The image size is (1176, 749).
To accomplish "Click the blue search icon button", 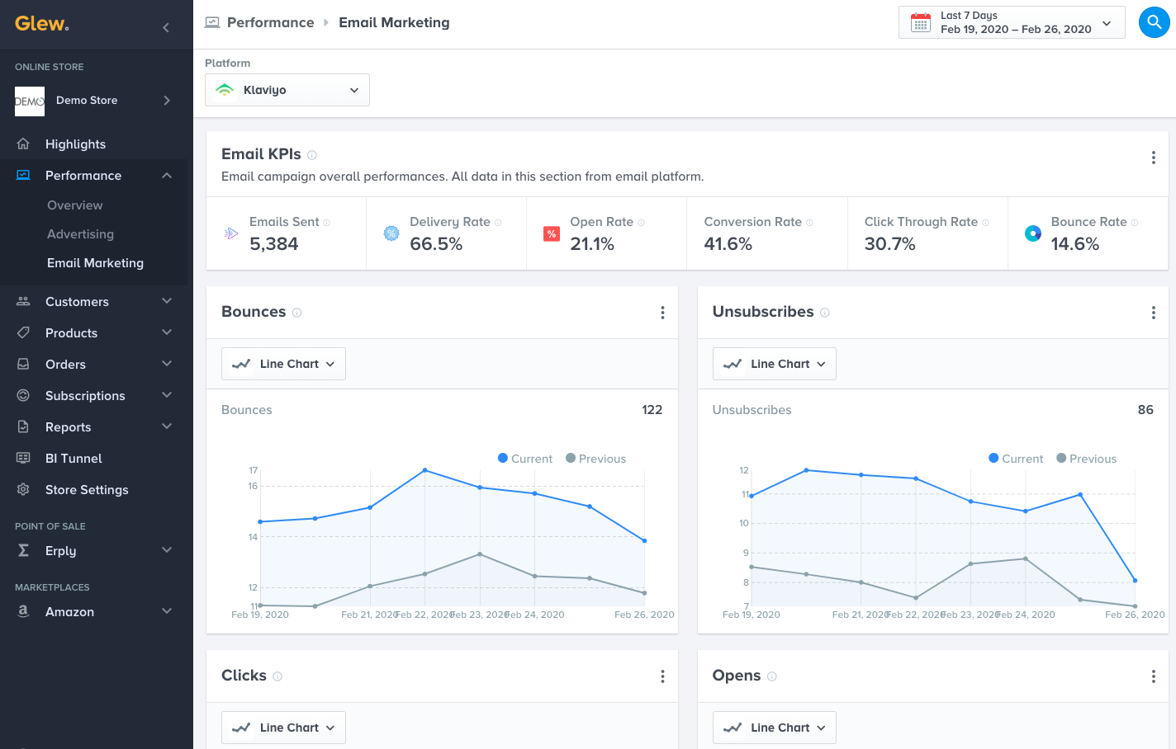I will coord(1154,22).
